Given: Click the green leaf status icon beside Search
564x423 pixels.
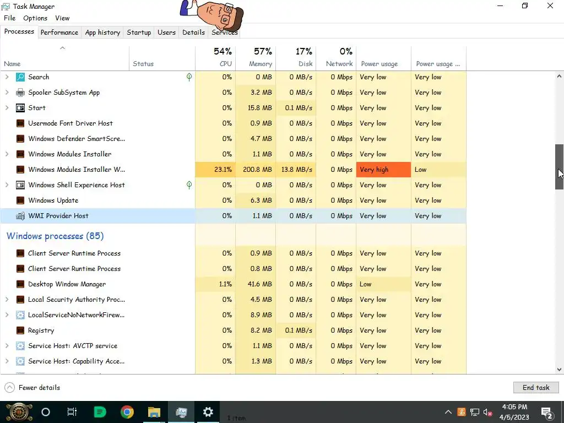Looking at the screenshot, I should tap(189, 77).
